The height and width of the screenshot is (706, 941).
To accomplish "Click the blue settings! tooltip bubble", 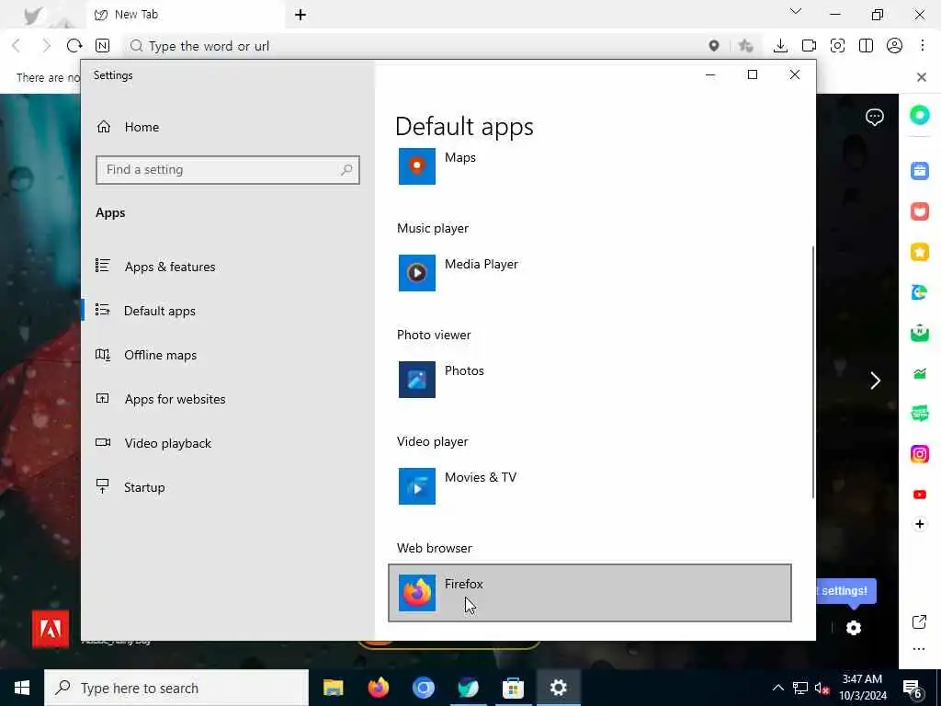I will (845, 591).
